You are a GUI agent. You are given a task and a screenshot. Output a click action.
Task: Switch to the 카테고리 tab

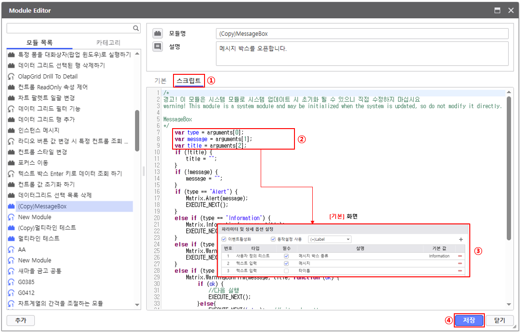(108, 42)
